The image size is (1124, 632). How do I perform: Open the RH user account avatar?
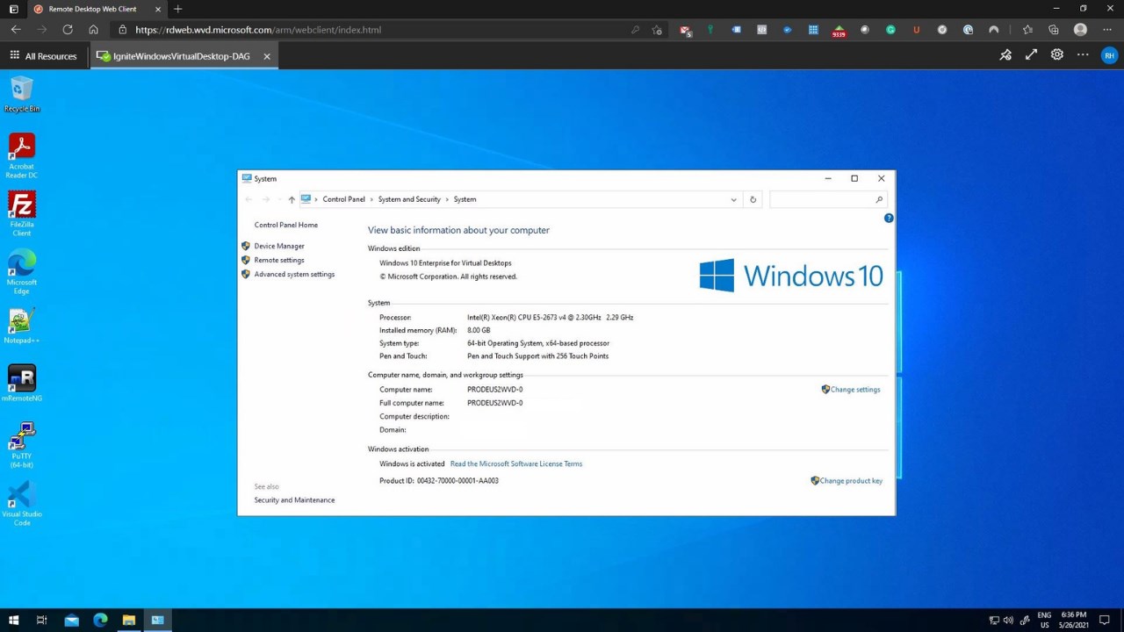tap(1109, 55)
